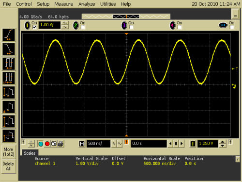Select the period measurement icon
The width and height of the screenshot is (242, 182).
9,64
